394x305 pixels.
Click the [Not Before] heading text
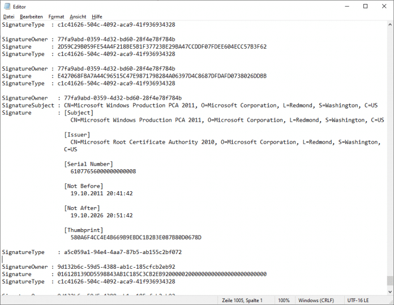pyautogui.click(x=83, y=186)
